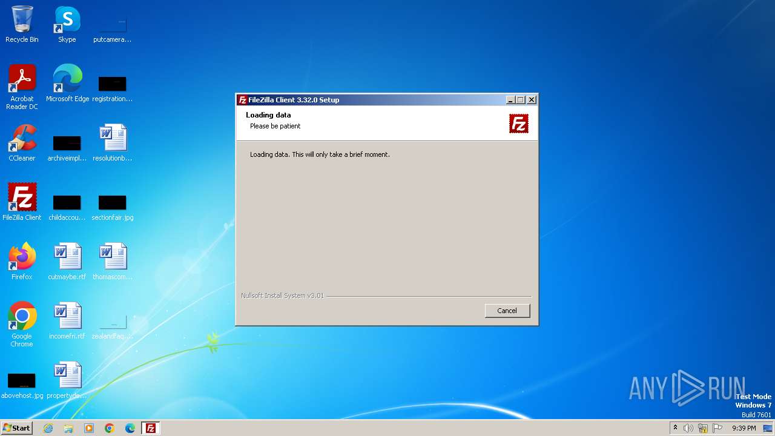
Task: Launch Skype from the desktop
Action: click(67, 24)
